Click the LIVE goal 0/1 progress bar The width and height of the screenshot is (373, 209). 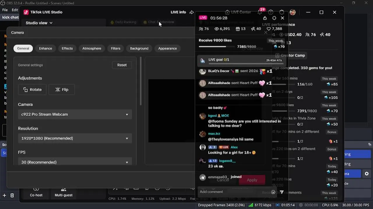point(245,63)
